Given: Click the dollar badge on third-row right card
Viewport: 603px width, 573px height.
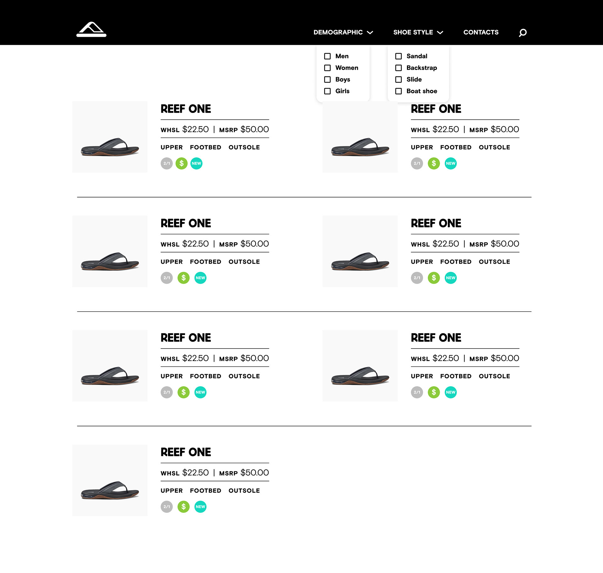Looking at the screenshot, I should 434,392.
